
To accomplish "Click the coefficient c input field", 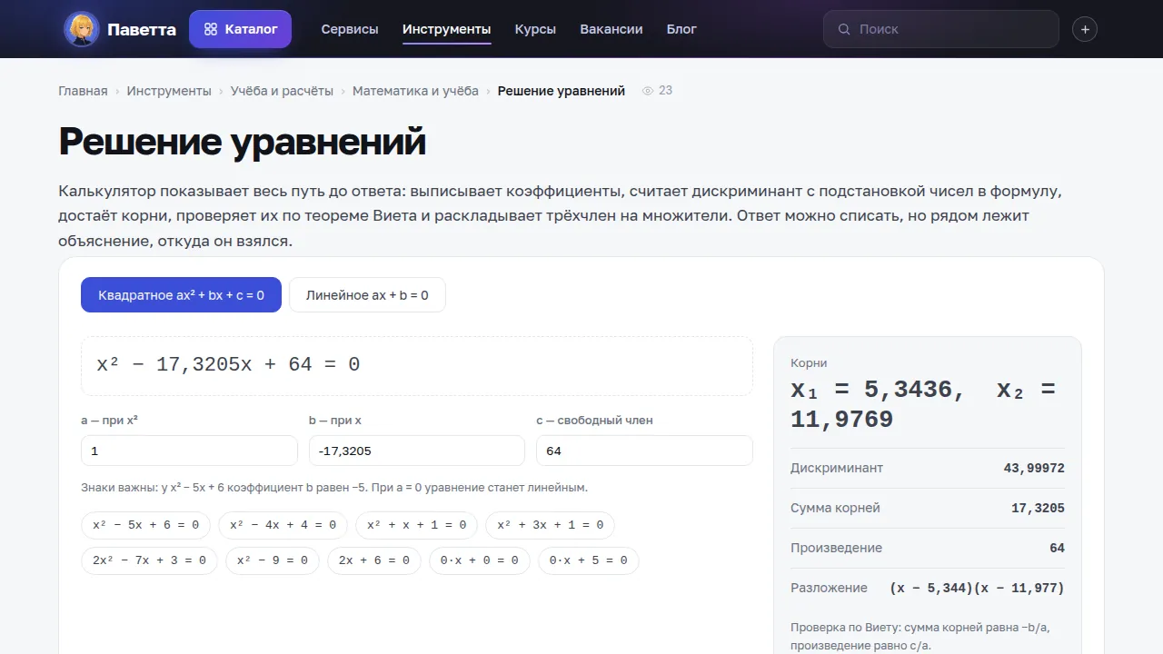I will (x=644, y=451).
